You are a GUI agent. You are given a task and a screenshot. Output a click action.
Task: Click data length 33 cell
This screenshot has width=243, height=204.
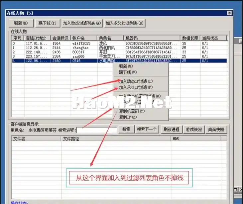pos(184,52)
